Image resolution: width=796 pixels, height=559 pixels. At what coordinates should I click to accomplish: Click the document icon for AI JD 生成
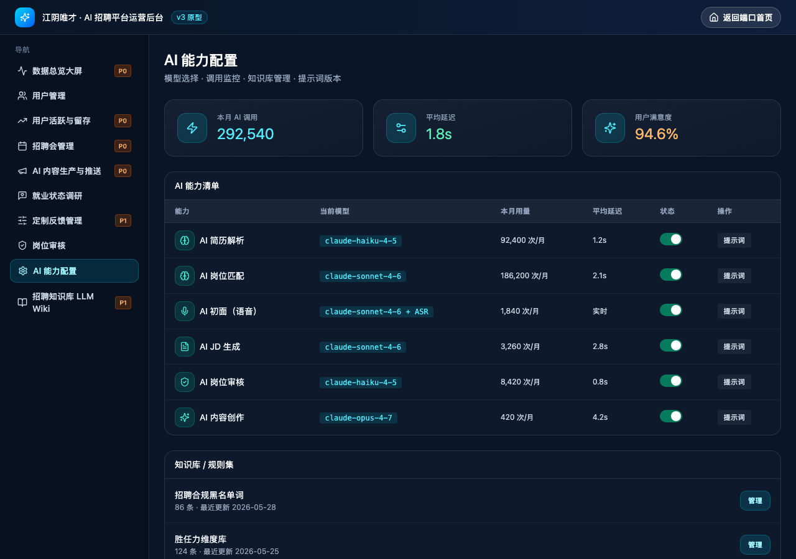tap(185, 347)
